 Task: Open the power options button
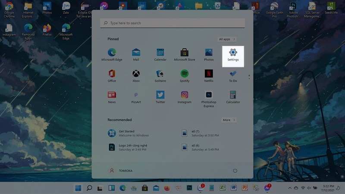pos(235,170)
